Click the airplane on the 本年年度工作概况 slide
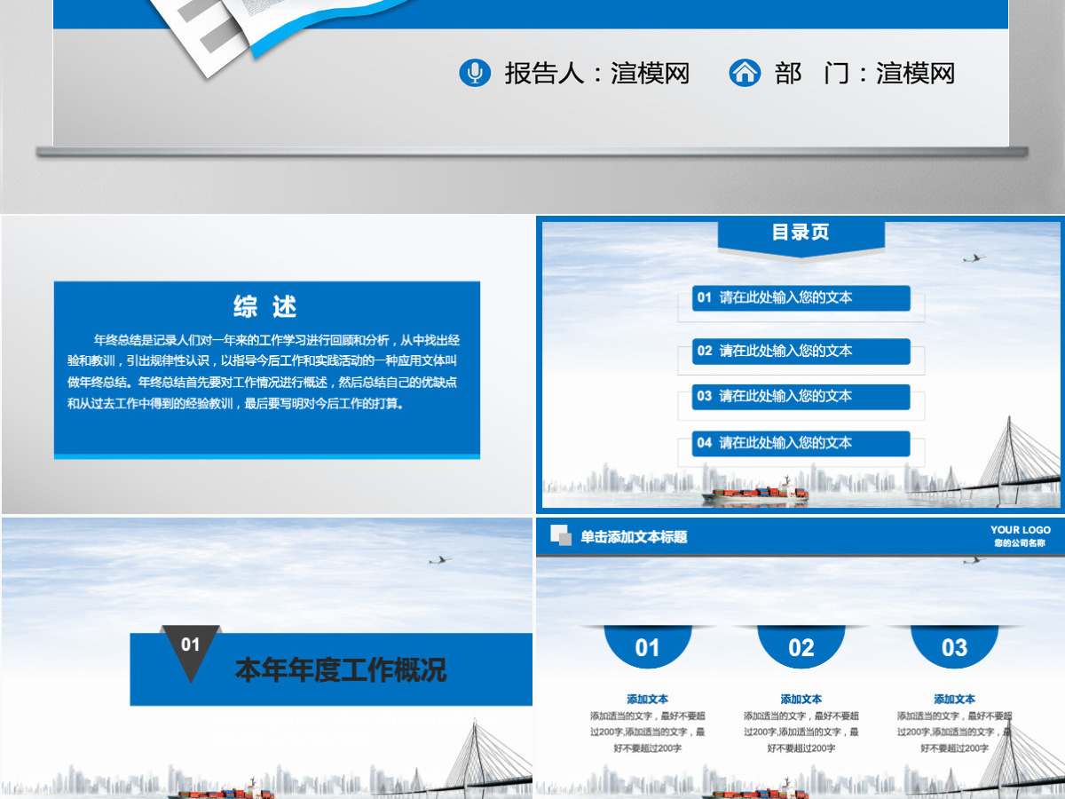 coord(439,559)
